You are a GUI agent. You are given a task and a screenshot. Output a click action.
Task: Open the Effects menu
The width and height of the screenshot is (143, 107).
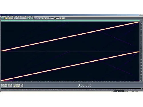coord(10,17)
